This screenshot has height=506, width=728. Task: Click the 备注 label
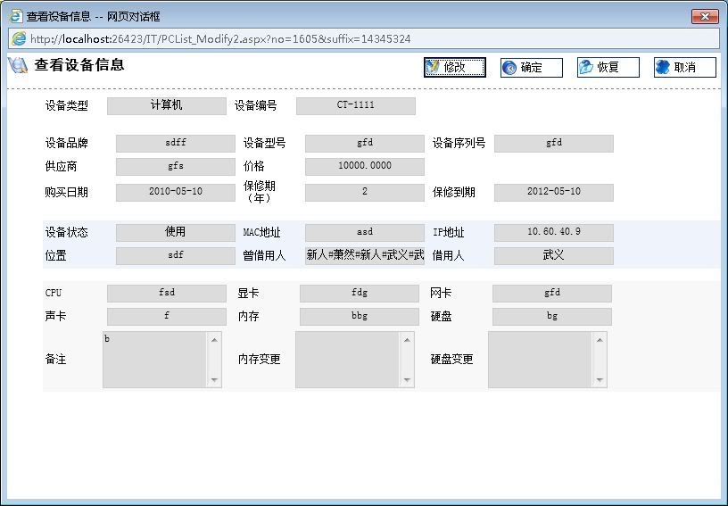point(55,360)
